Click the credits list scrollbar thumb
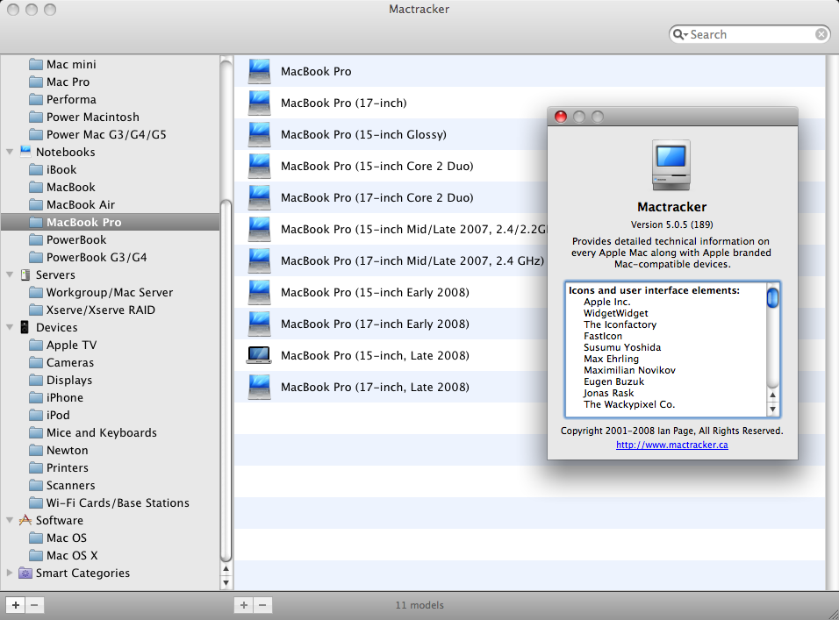The width and height of the screenshot is (839, 620). pyautogui.click(x=772, y=298)
